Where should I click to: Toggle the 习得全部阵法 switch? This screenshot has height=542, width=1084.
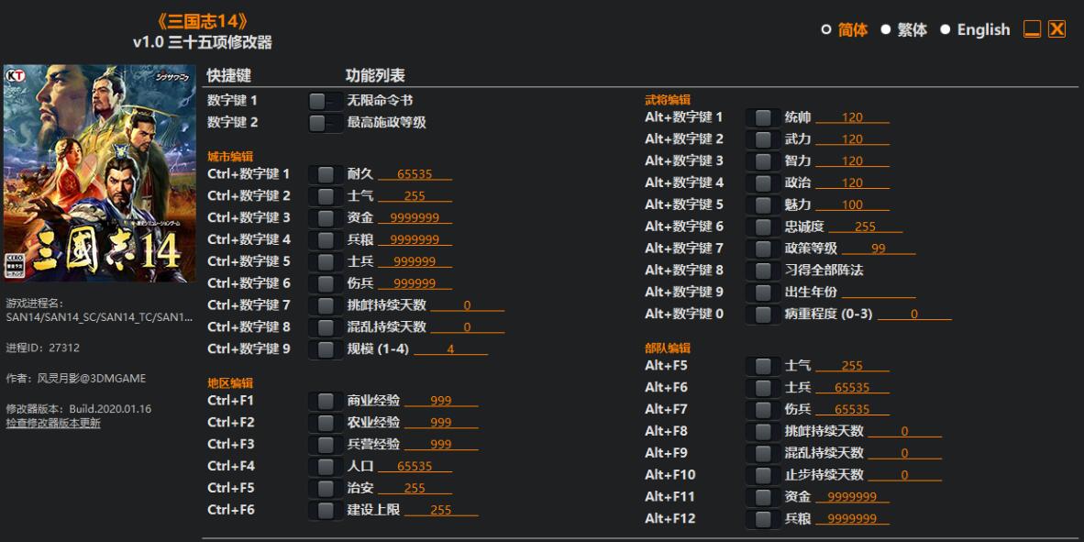click(762, 271)
